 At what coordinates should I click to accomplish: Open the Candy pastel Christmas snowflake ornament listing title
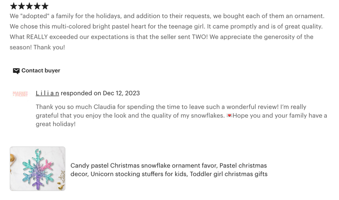tap(169, 170)
